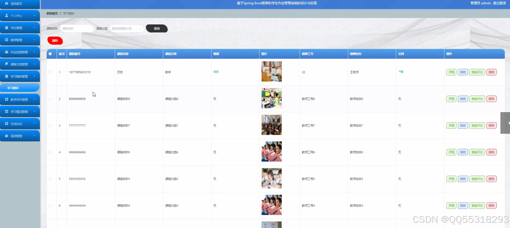Click the grid icon of 交流论坛
510x228 pixels.
tap(6, 124)
